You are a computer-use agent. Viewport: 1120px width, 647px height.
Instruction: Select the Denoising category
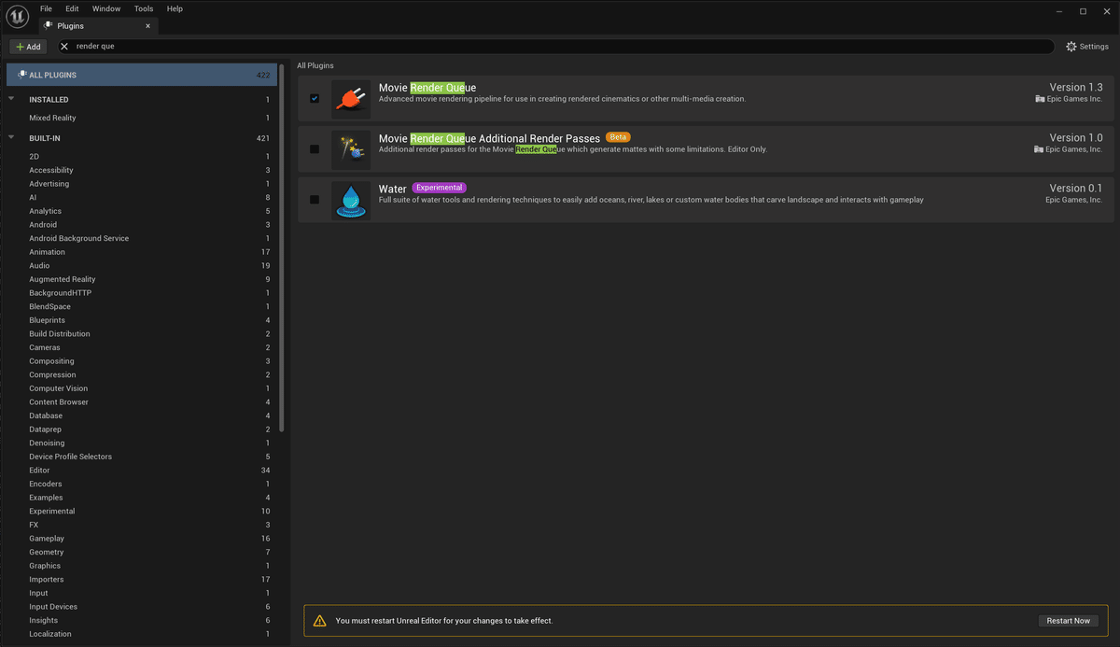click(142, 443)
